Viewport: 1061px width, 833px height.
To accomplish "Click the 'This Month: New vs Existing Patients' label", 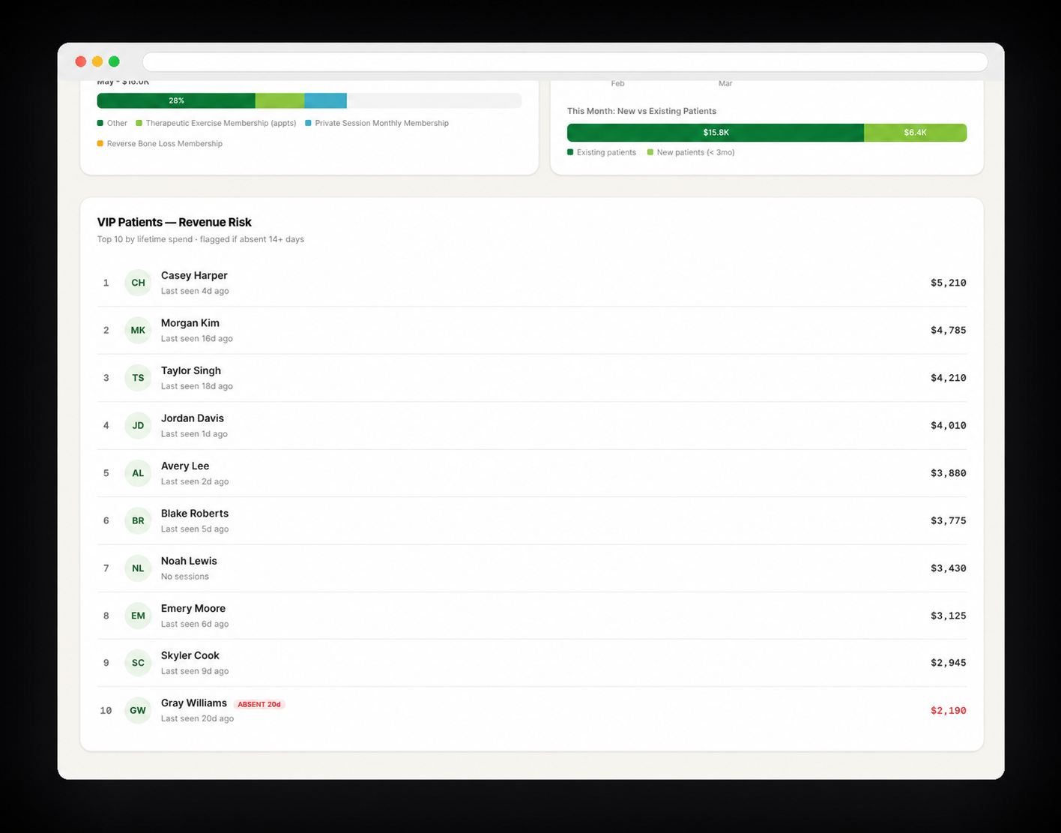I will 641,111.
